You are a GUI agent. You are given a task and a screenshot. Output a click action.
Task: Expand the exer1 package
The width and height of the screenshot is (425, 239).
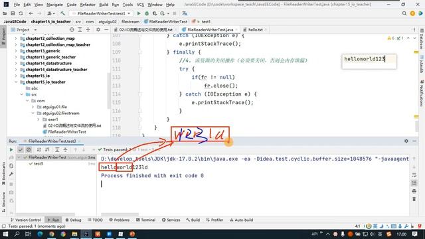point(39,119)
